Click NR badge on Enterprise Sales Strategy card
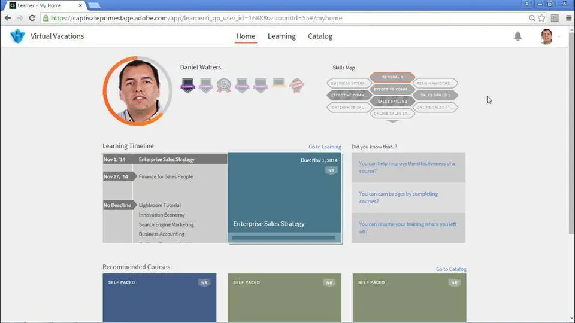Image resolution: width=575 pixels, height=323 pixels. 331,170
